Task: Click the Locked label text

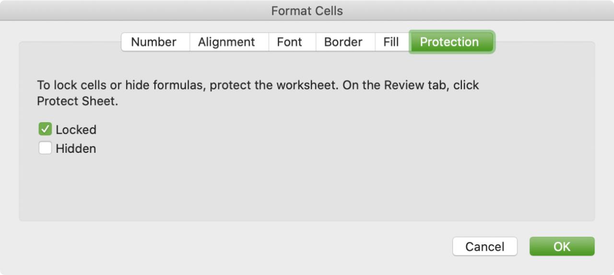Action: pos(76,130)
